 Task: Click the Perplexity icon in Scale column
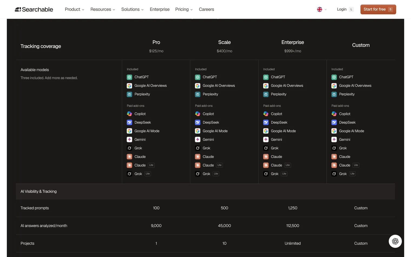198,94
